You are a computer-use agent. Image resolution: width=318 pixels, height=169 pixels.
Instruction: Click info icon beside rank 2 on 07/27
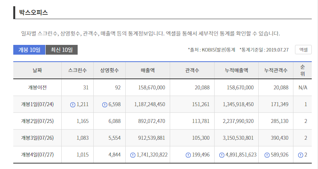[300, 155]
